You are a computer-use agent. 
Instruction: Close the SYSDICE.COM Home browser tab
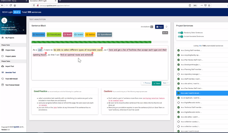pos(26,1)
